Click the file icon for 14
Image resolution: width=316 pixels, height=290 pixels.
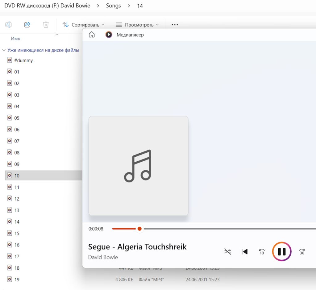tap(10, 222)
